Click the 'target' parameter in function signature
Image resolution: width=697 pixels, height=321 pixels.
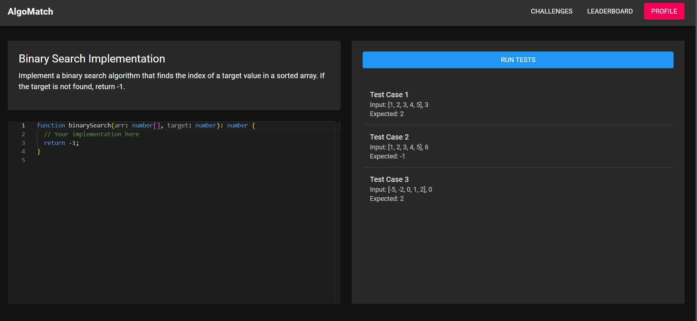click(x=178, y=125)
